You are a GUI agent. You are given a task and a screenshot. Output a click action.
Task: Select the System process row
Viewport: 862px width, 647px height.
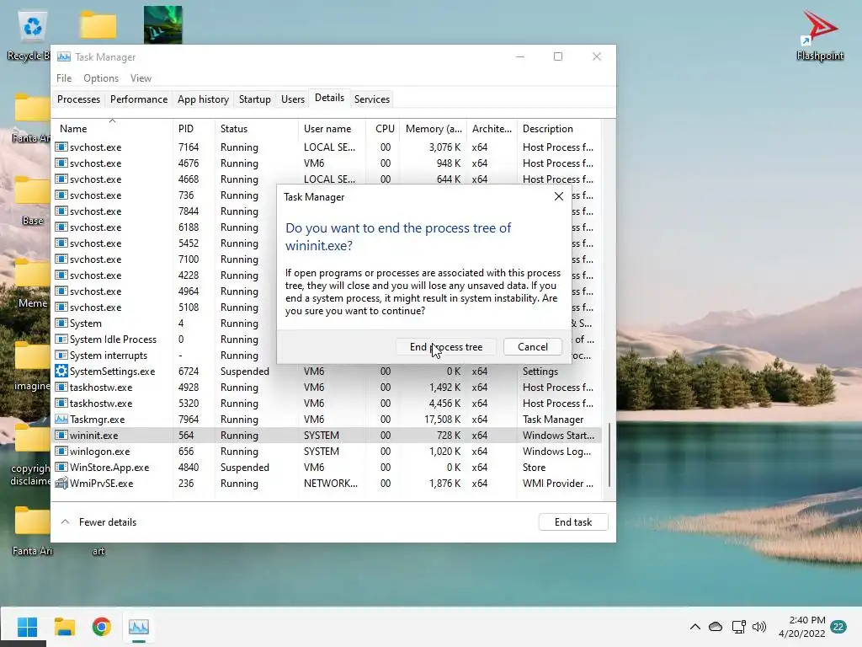click(x=165, y=323)
